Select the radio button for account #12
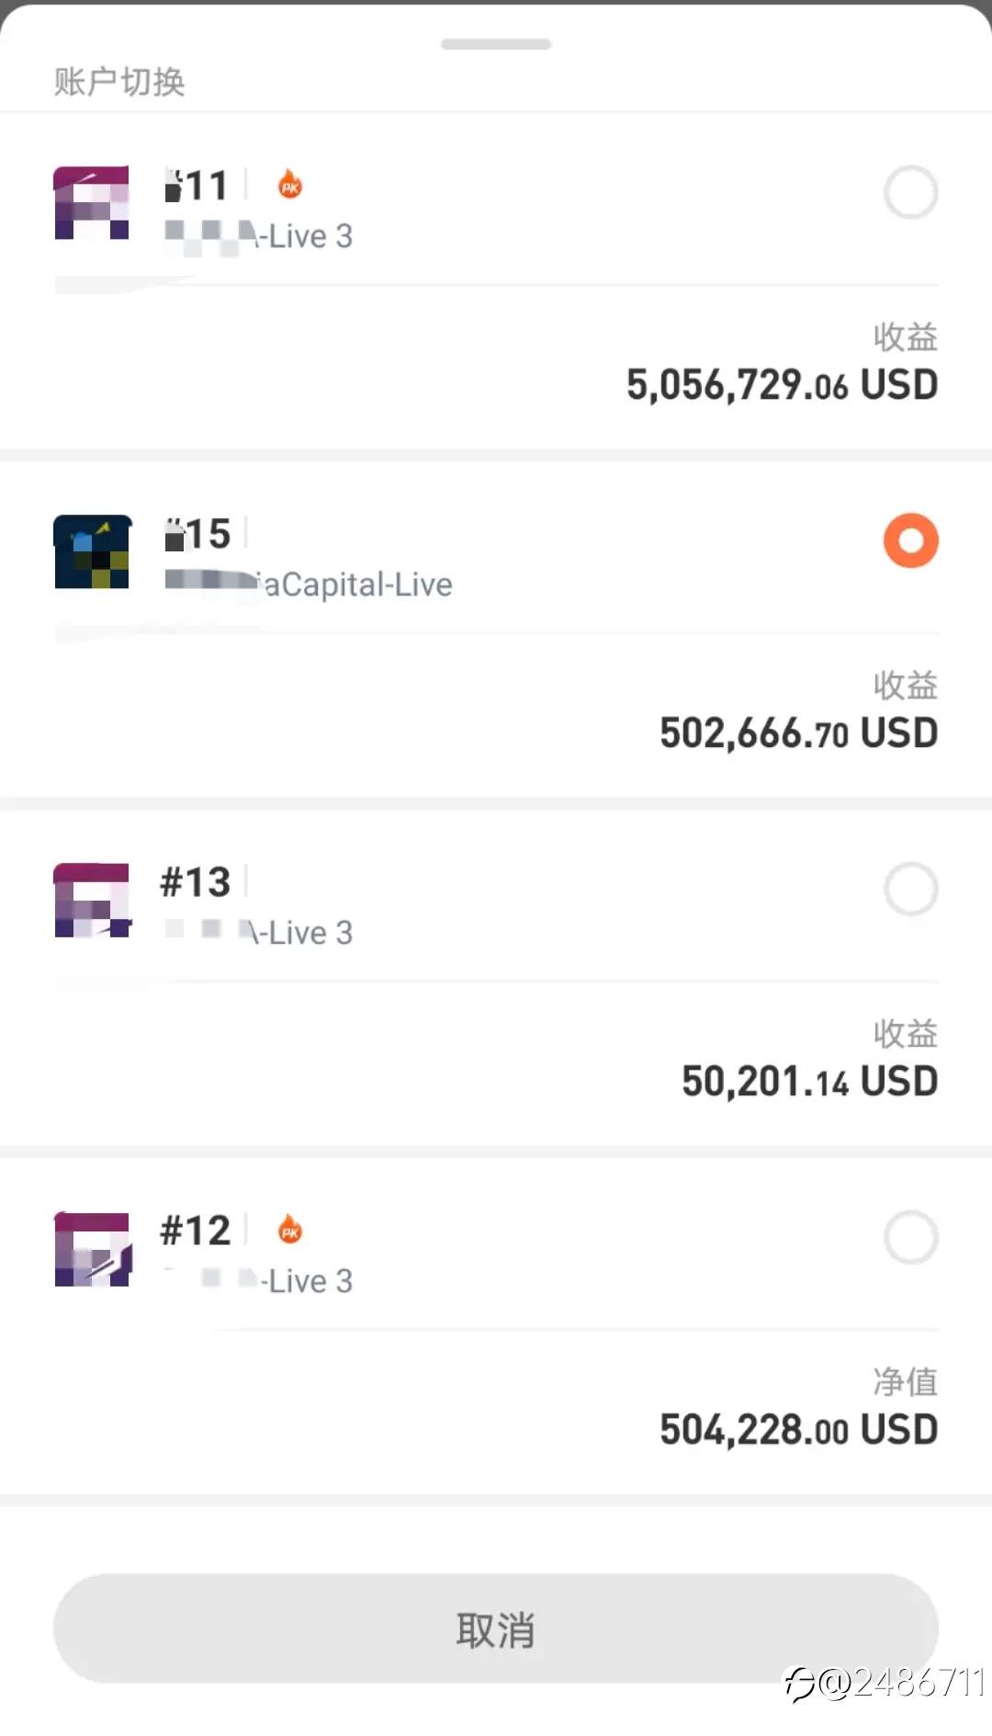Screen dimensions: 992x1736 (910, 1237)
